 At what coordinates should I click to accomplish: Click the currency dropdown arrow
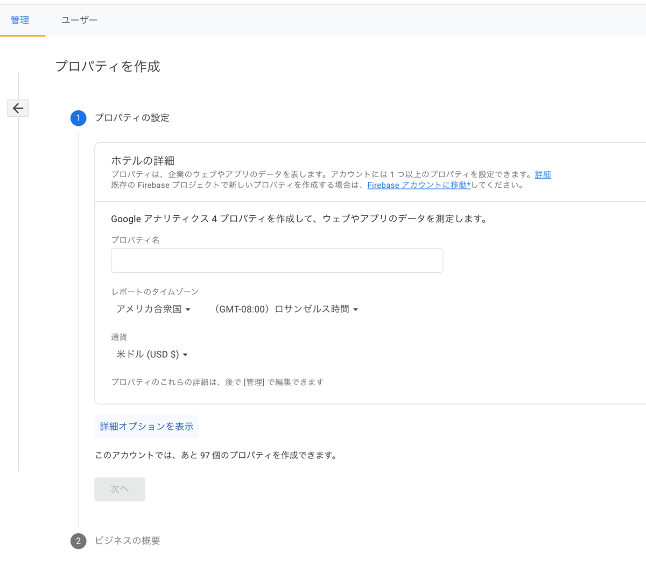(185, 354)
